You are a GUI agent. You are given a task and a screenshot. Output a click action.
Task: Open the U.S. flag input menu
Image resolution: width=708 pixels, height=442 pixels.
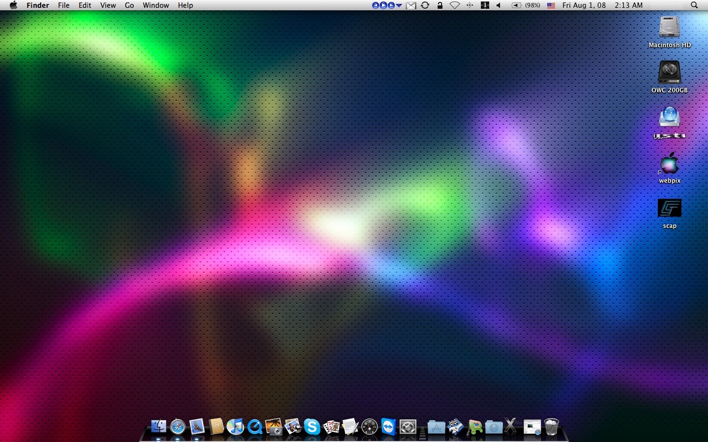(x=551, y=5)
